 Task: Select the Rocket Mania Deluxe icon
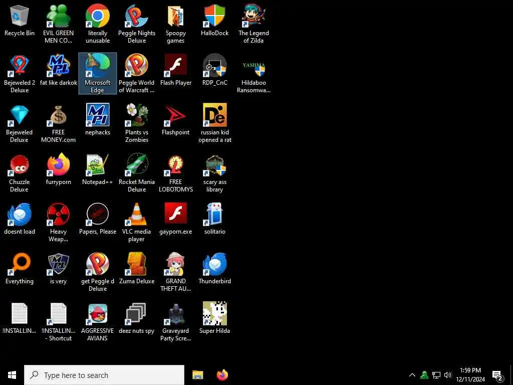136,164
